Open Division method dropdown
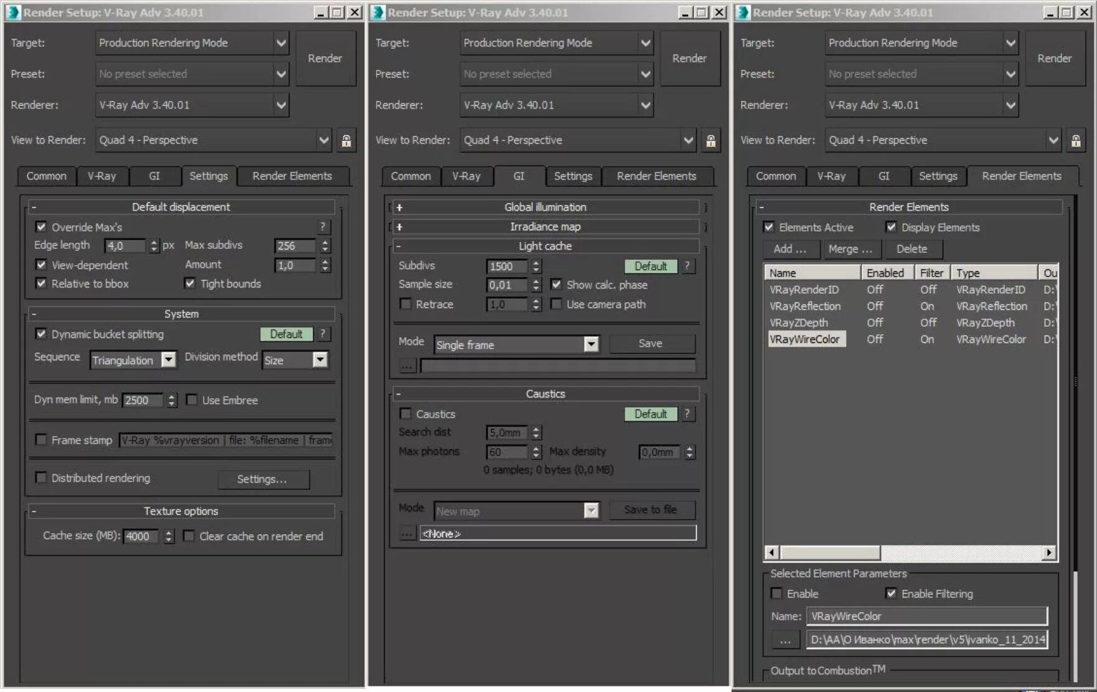The height and width of the screenshot is (692, 1097). (295, 360)
